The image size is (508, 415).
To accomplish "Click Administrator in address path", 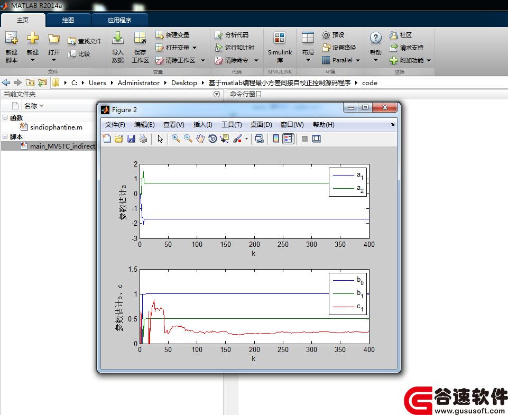I will (138, 82).
